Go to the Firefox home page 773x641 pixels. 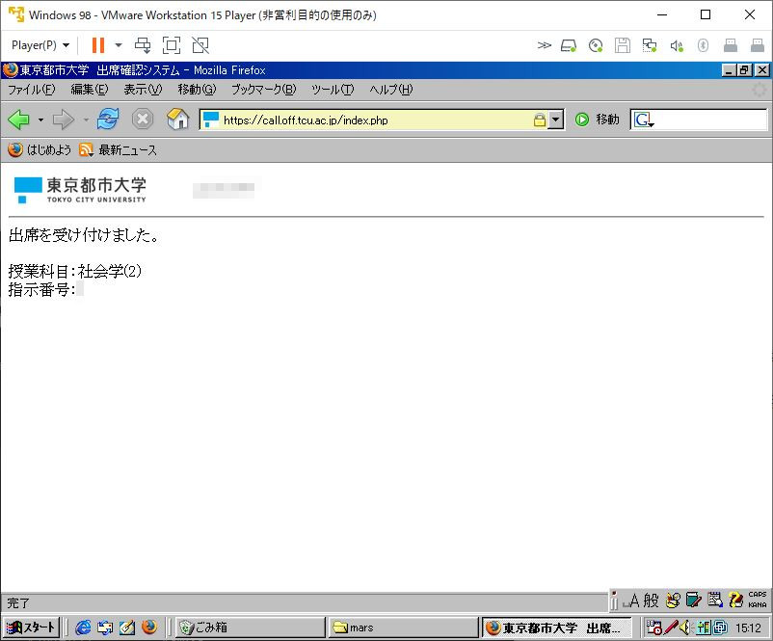tap(177, 119)
